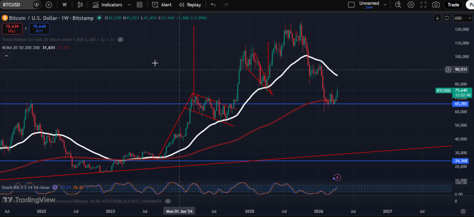Toggle Trend Ribbon indicator visibility eye
This screenshot has width=474, height=217.
pos(120,40)
